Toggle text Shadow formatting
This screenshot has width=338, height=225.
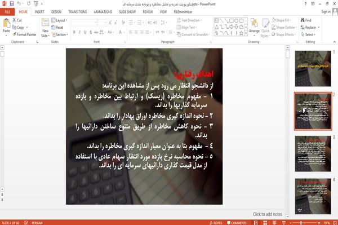91,32
